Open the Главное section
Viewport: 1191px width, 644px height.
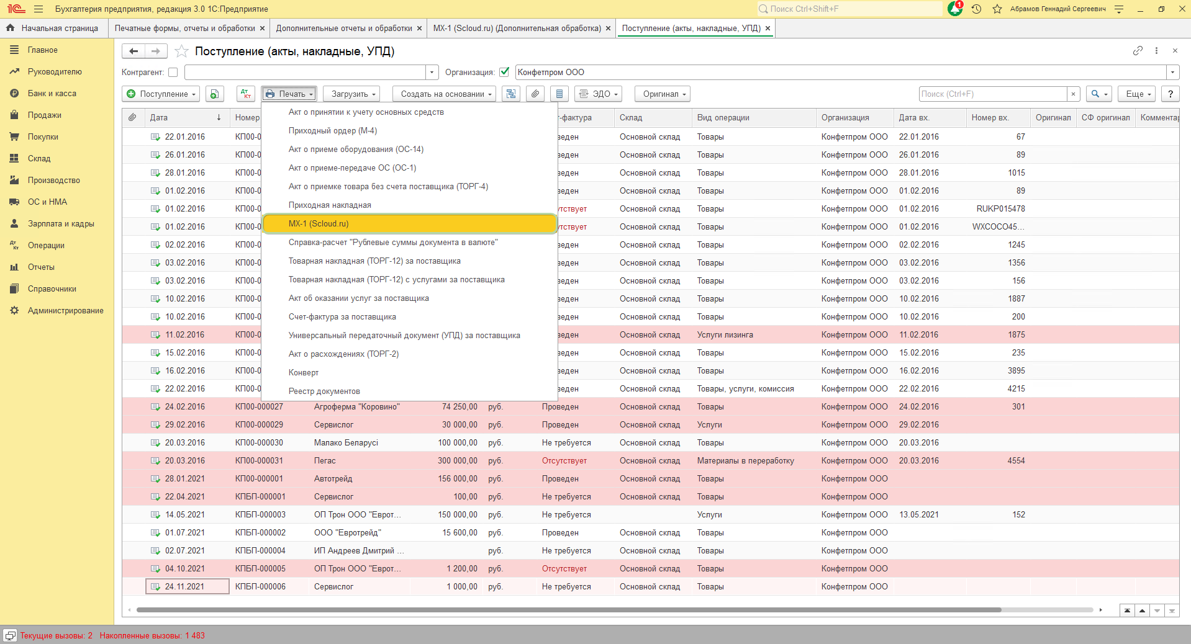click(x=42, y=50)
